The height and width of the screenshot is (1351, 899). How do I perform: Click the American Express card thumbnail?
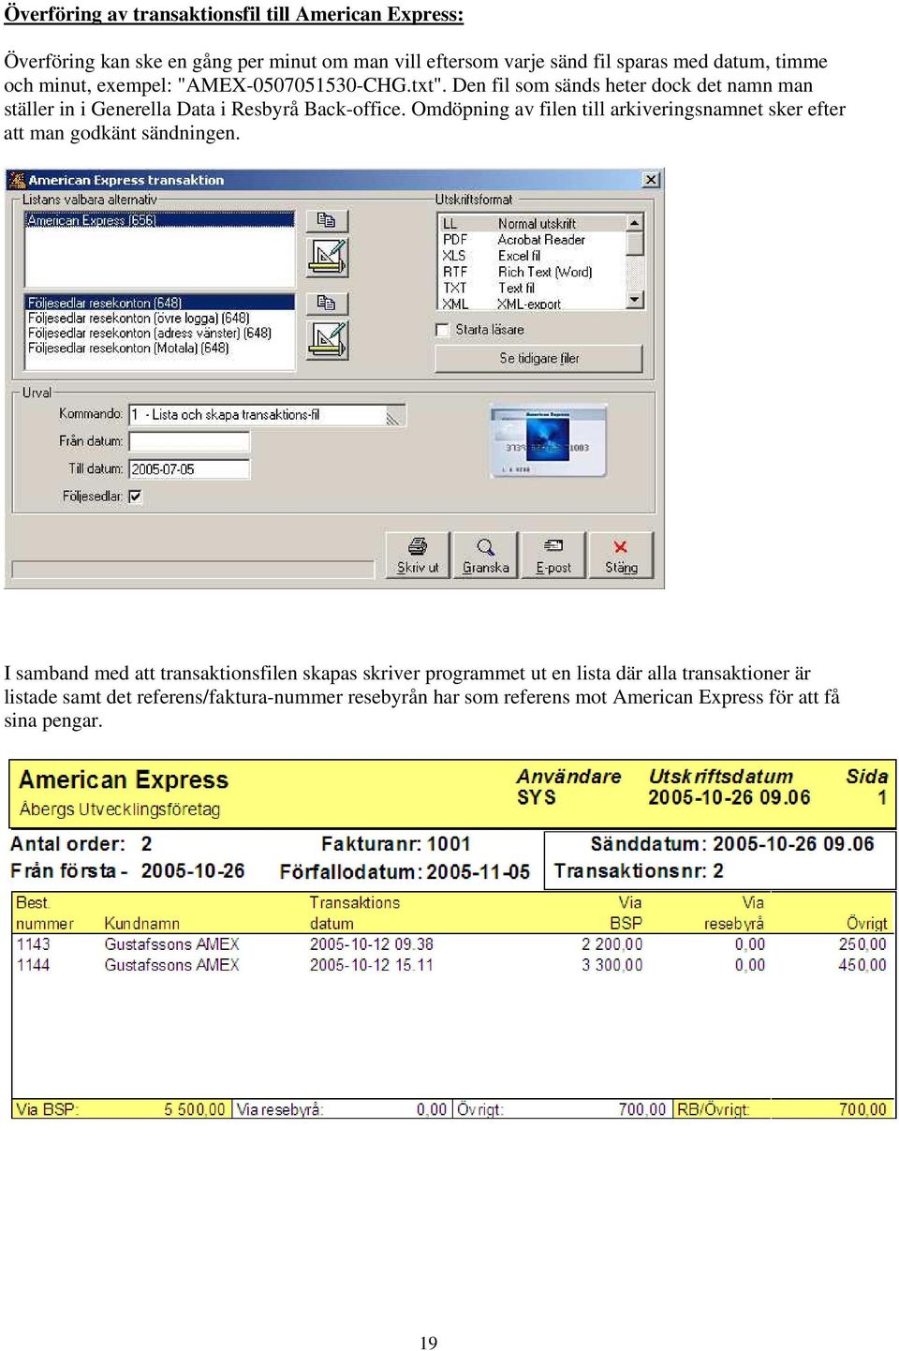click(x=549, y=440)
